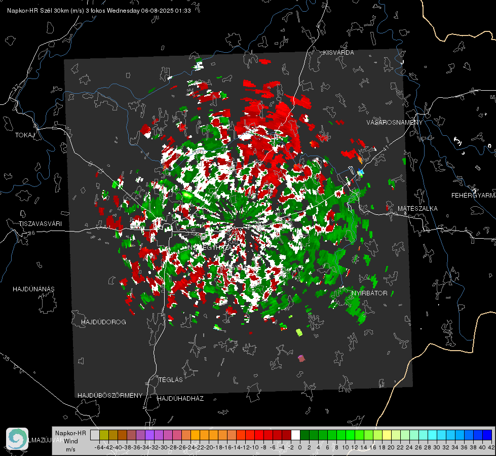Screen dimensions: 496x456
Task: Select the KISVÁRDA city label
Action: pyautogui.click(x=338, y=53)
